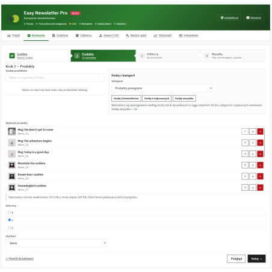This screenshot has height=272, width=272.
Task: Switch to the Szablony tab
Action: pos(60,36)
